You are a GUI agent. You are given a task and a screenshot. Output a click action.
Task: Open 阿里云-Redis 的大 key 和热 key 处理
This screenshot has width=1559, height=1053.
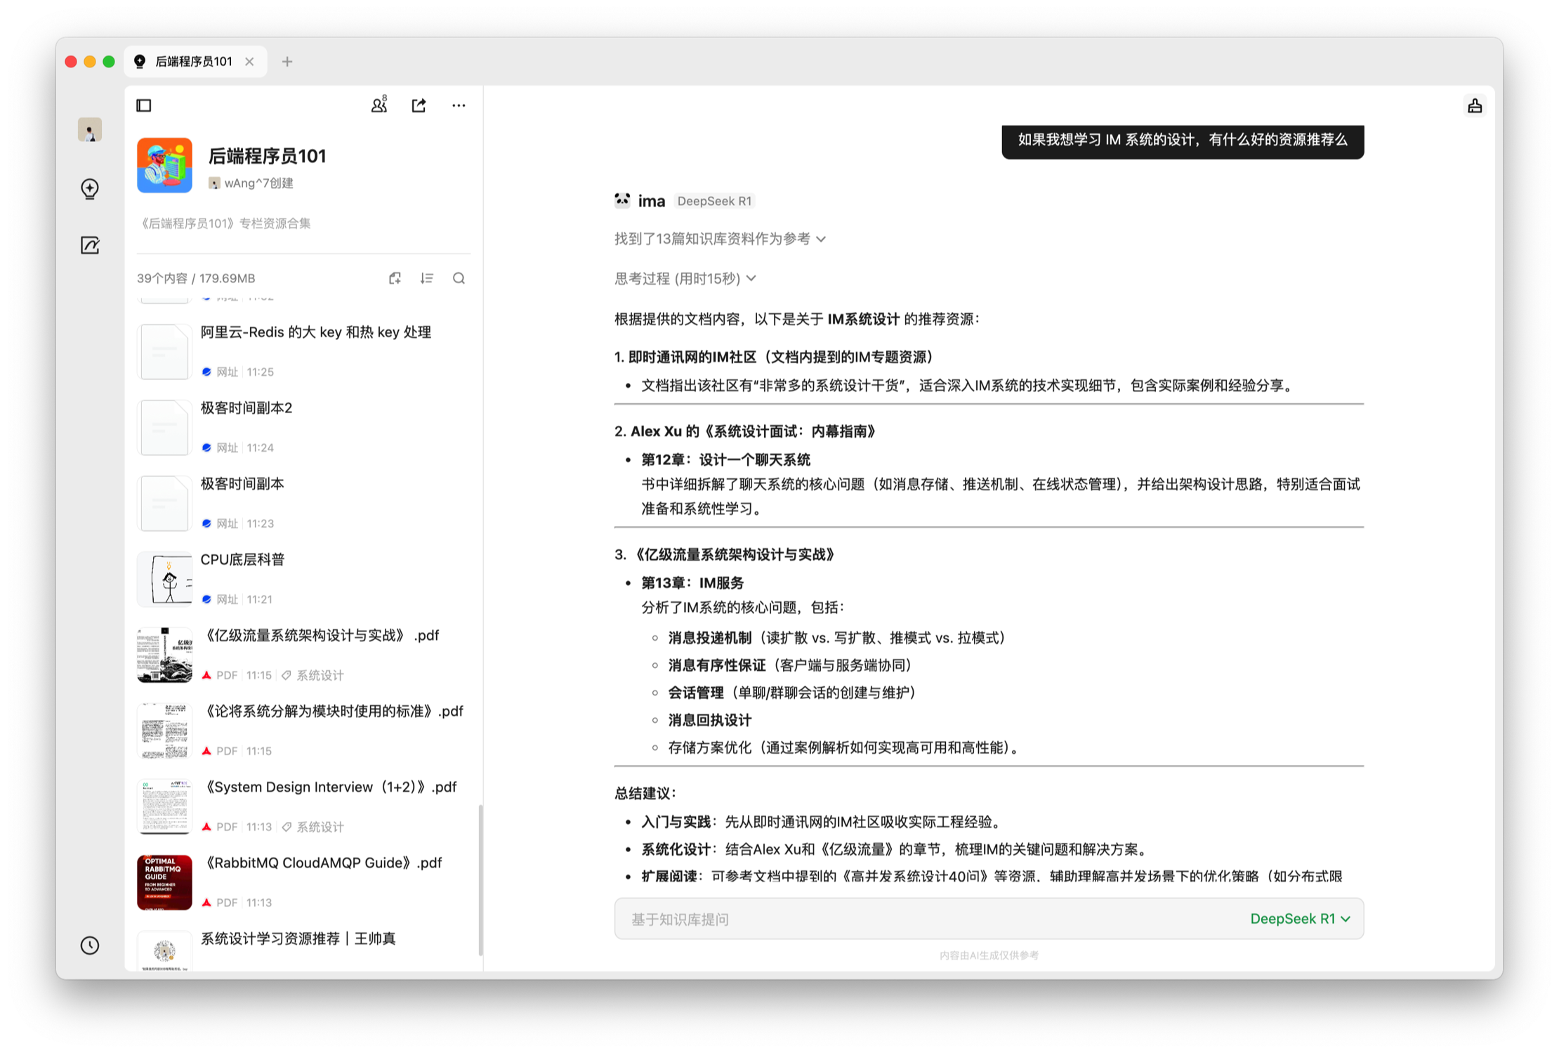click(303, 351)
